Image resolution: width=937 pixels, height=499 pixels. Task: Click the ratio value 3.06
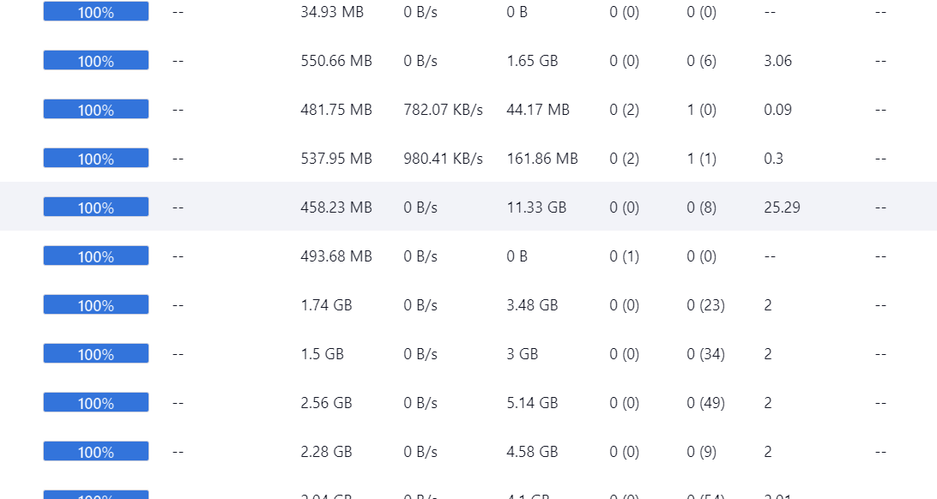[777, 61]
